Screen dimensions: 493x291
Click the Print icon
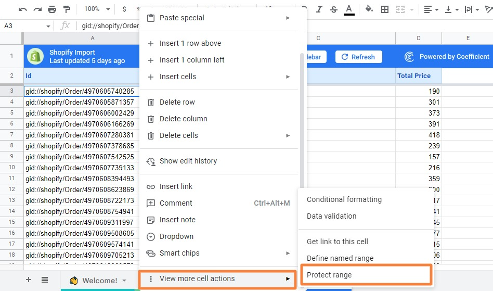pyautogui.click(x=52, y=9)
